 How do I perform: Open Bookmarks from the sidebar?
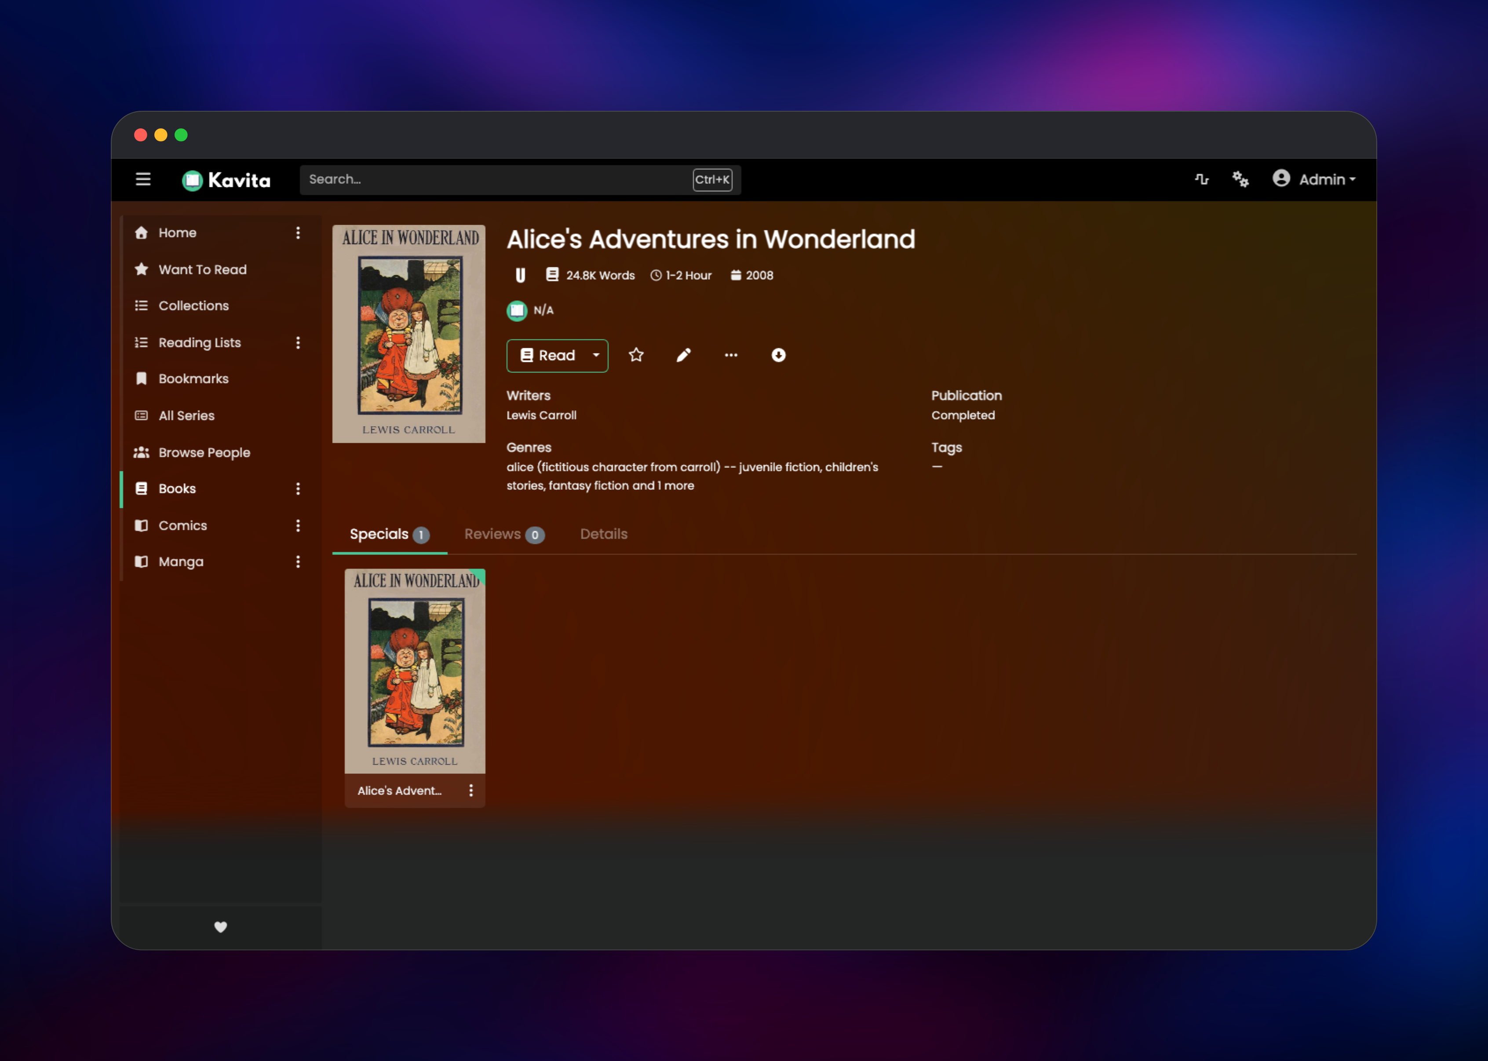click(x=193, y=379)
